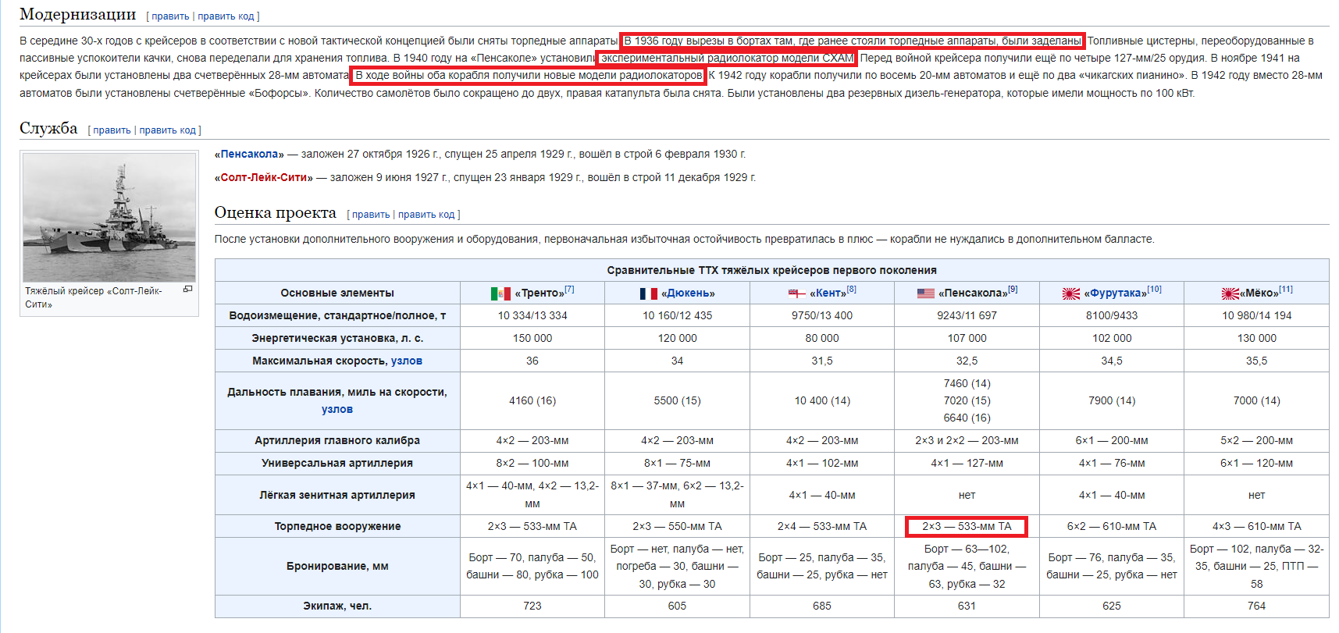Open the Солт-Лейк-Сити cruiser photo thumbnail
1339x633 pixels.
(109, 217)
